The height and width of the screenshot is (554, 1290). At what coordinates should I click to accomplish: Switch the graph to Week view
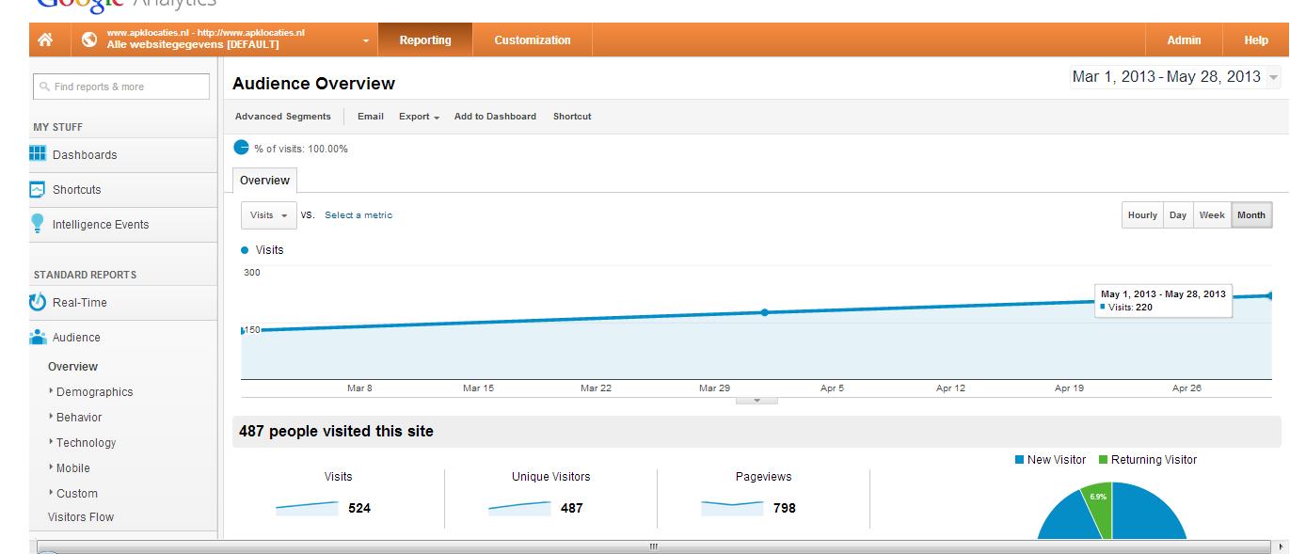(x=1212, y=215)
